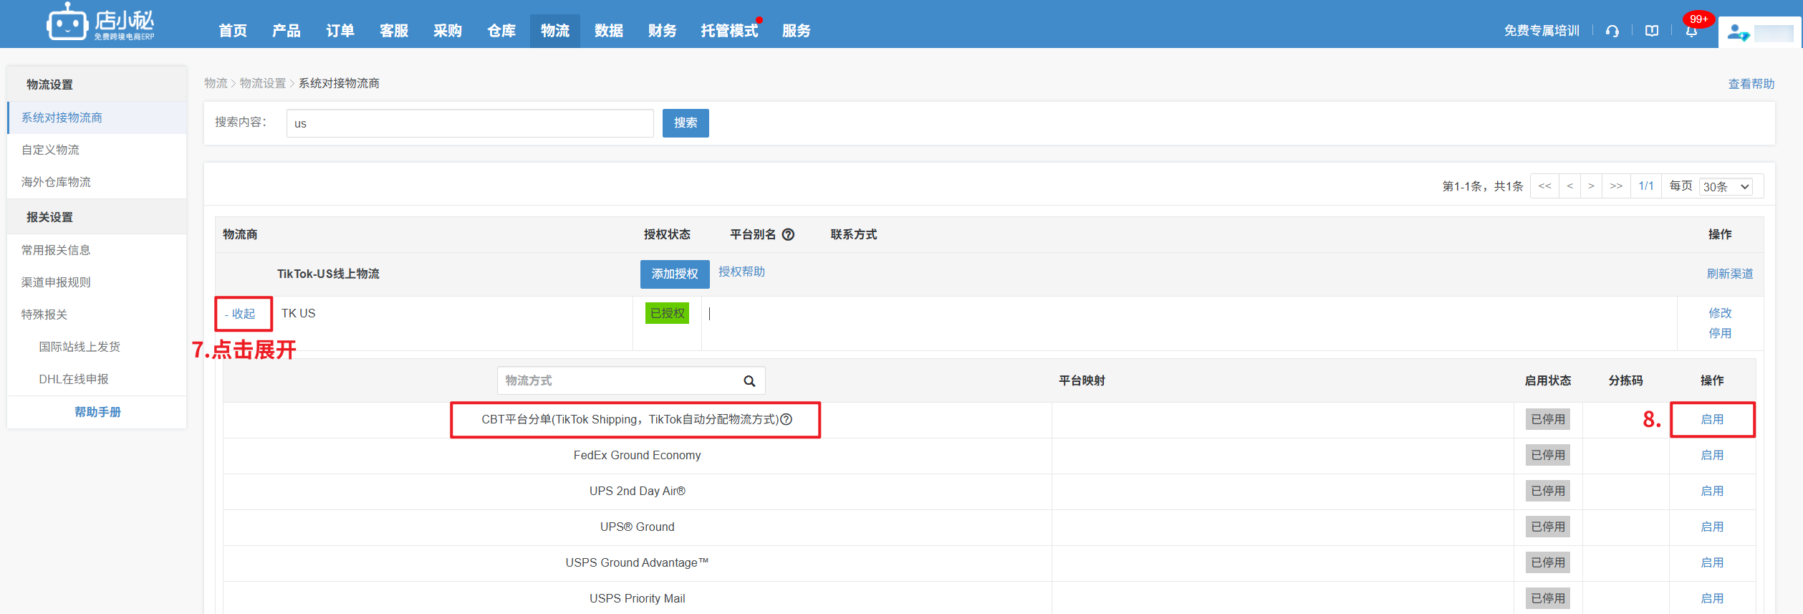This screenshot has width=1803, height=614.
Task: Go to the next page arrow
Action: point(1591,186)
